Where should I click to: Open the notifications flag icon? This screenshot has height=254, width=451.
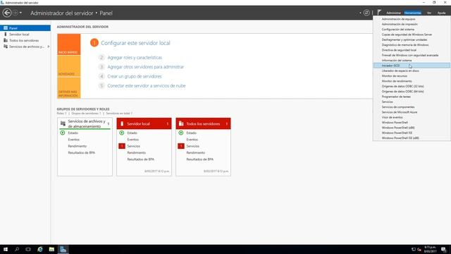379,13
